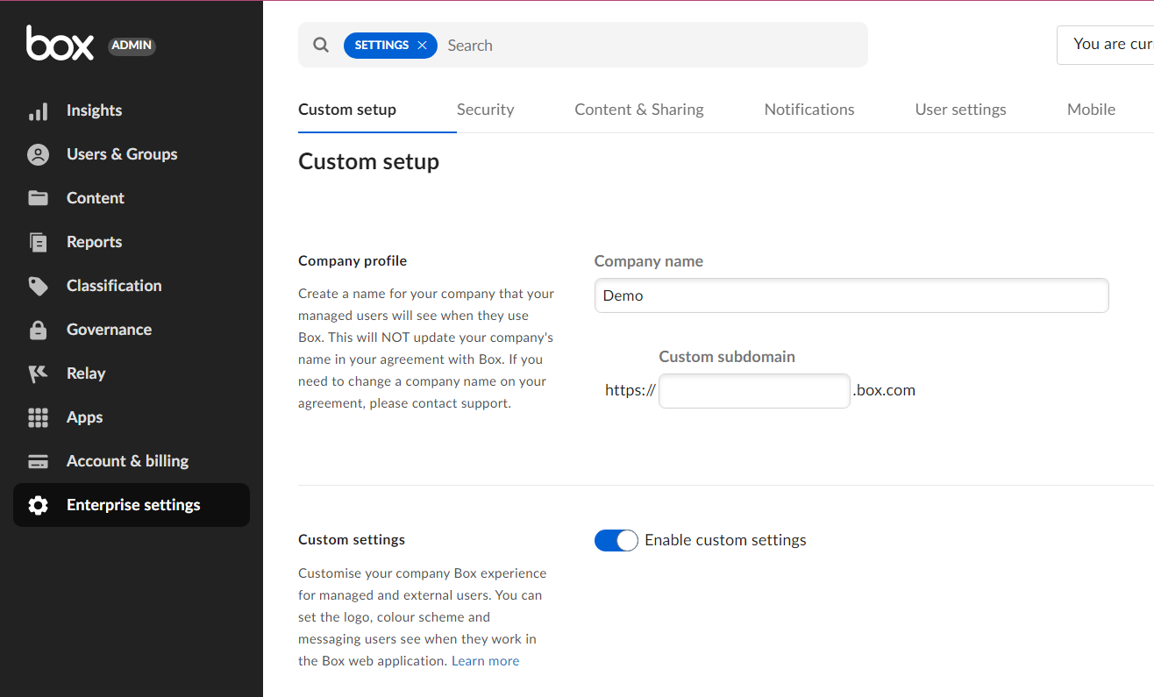This screenshot has width=1154, height=697.
Task: Click the Custom setup page heading
Action: tap(369, 162)
